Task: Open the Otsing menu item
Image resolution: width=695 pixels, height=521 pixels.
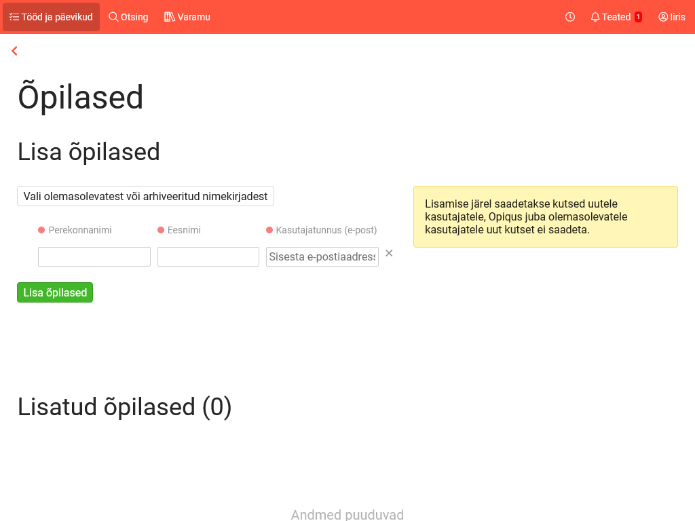Action: 134,17
